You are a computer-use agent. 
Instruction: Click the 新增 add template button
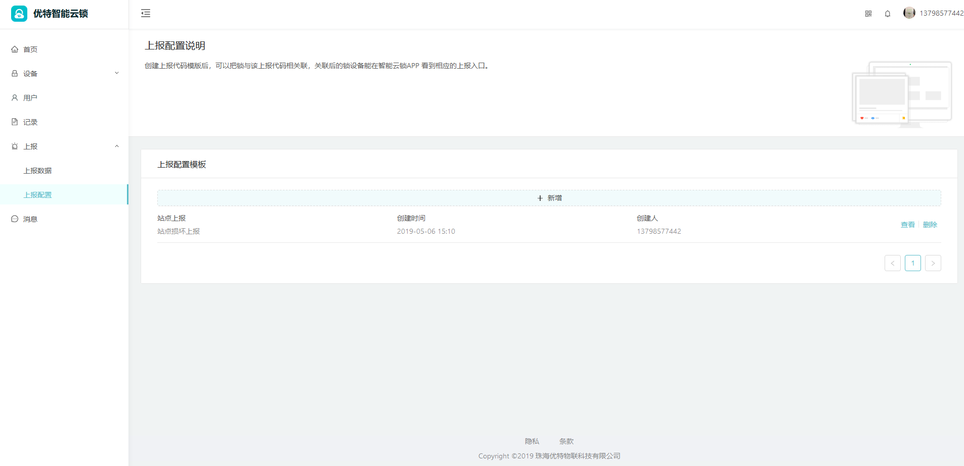pos(549,198)
